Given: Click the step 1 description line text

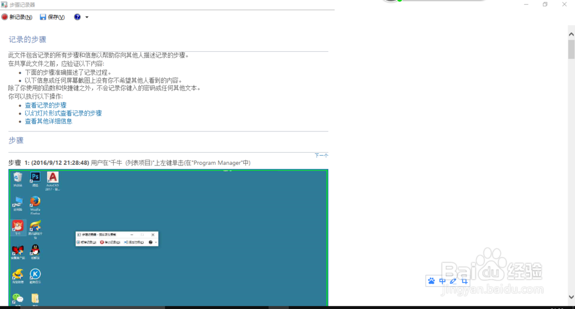Looking at the screenshot, I should (129, 163).
